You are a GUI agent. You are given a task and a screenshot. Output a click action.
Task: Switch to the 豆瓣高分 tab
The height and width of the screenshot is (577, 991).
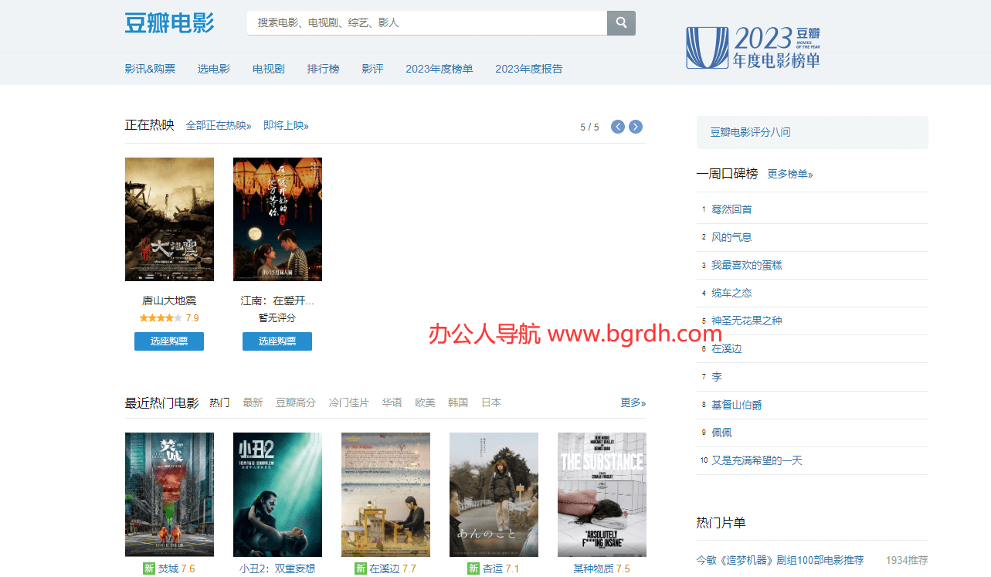click(296, 402)
